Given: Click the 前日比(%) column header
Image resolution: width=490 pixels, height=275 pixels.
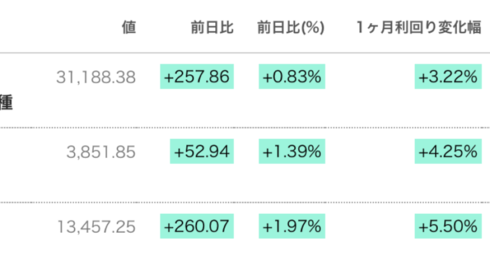Looking at the screenshot, I should pos(291,27).
